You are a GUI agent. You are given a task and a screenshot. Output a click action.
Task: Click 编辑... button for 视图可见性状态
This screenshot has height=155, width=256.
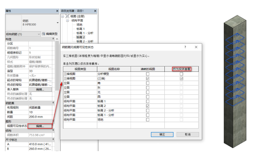coord(40,126)
